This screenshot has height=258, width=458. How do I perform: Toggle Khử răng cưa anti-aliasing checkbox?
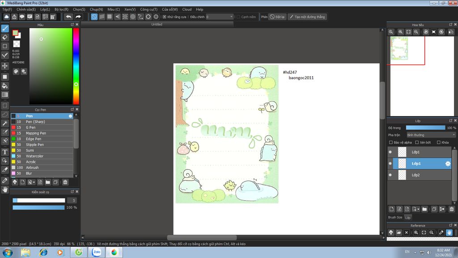pos(165,17)
